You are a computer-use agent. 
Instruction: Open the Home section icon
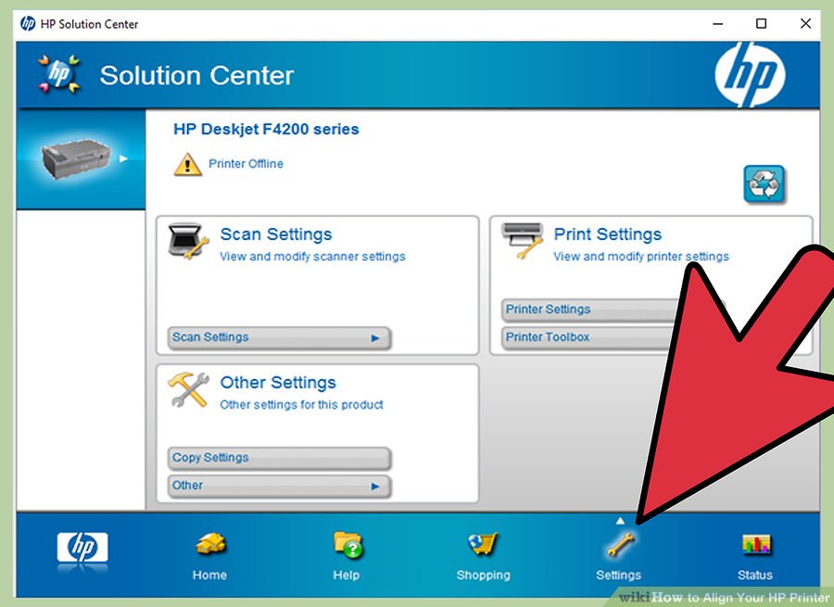[x=210, y=544]
